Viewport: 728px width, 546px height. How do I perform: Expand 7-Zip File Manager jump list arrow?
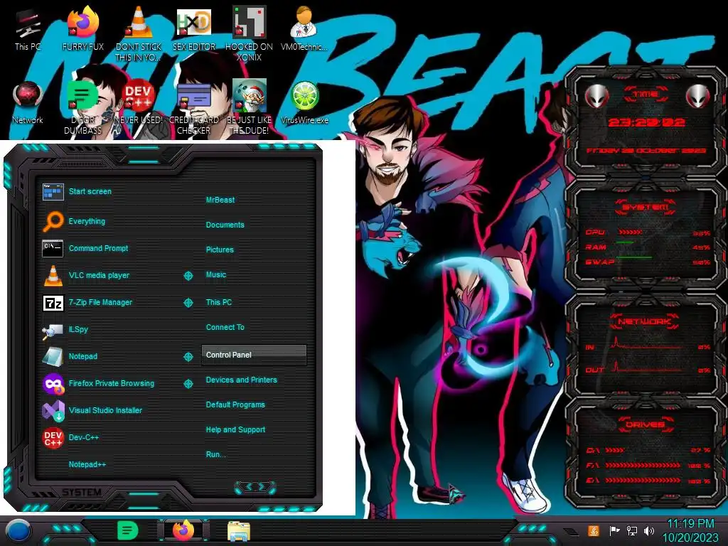(188, 303)
